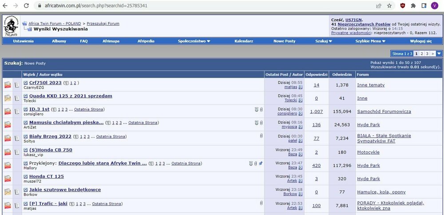The width and height of the screenshot is (444, 215).
Task: Go to page 3 of search results
Action: tap(427, 54)
